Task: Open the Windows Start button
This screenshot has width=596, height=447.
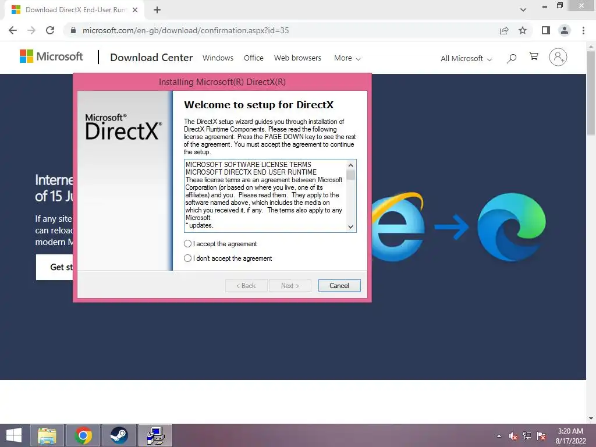Action: pyautogui.click(x=14, y=435)
